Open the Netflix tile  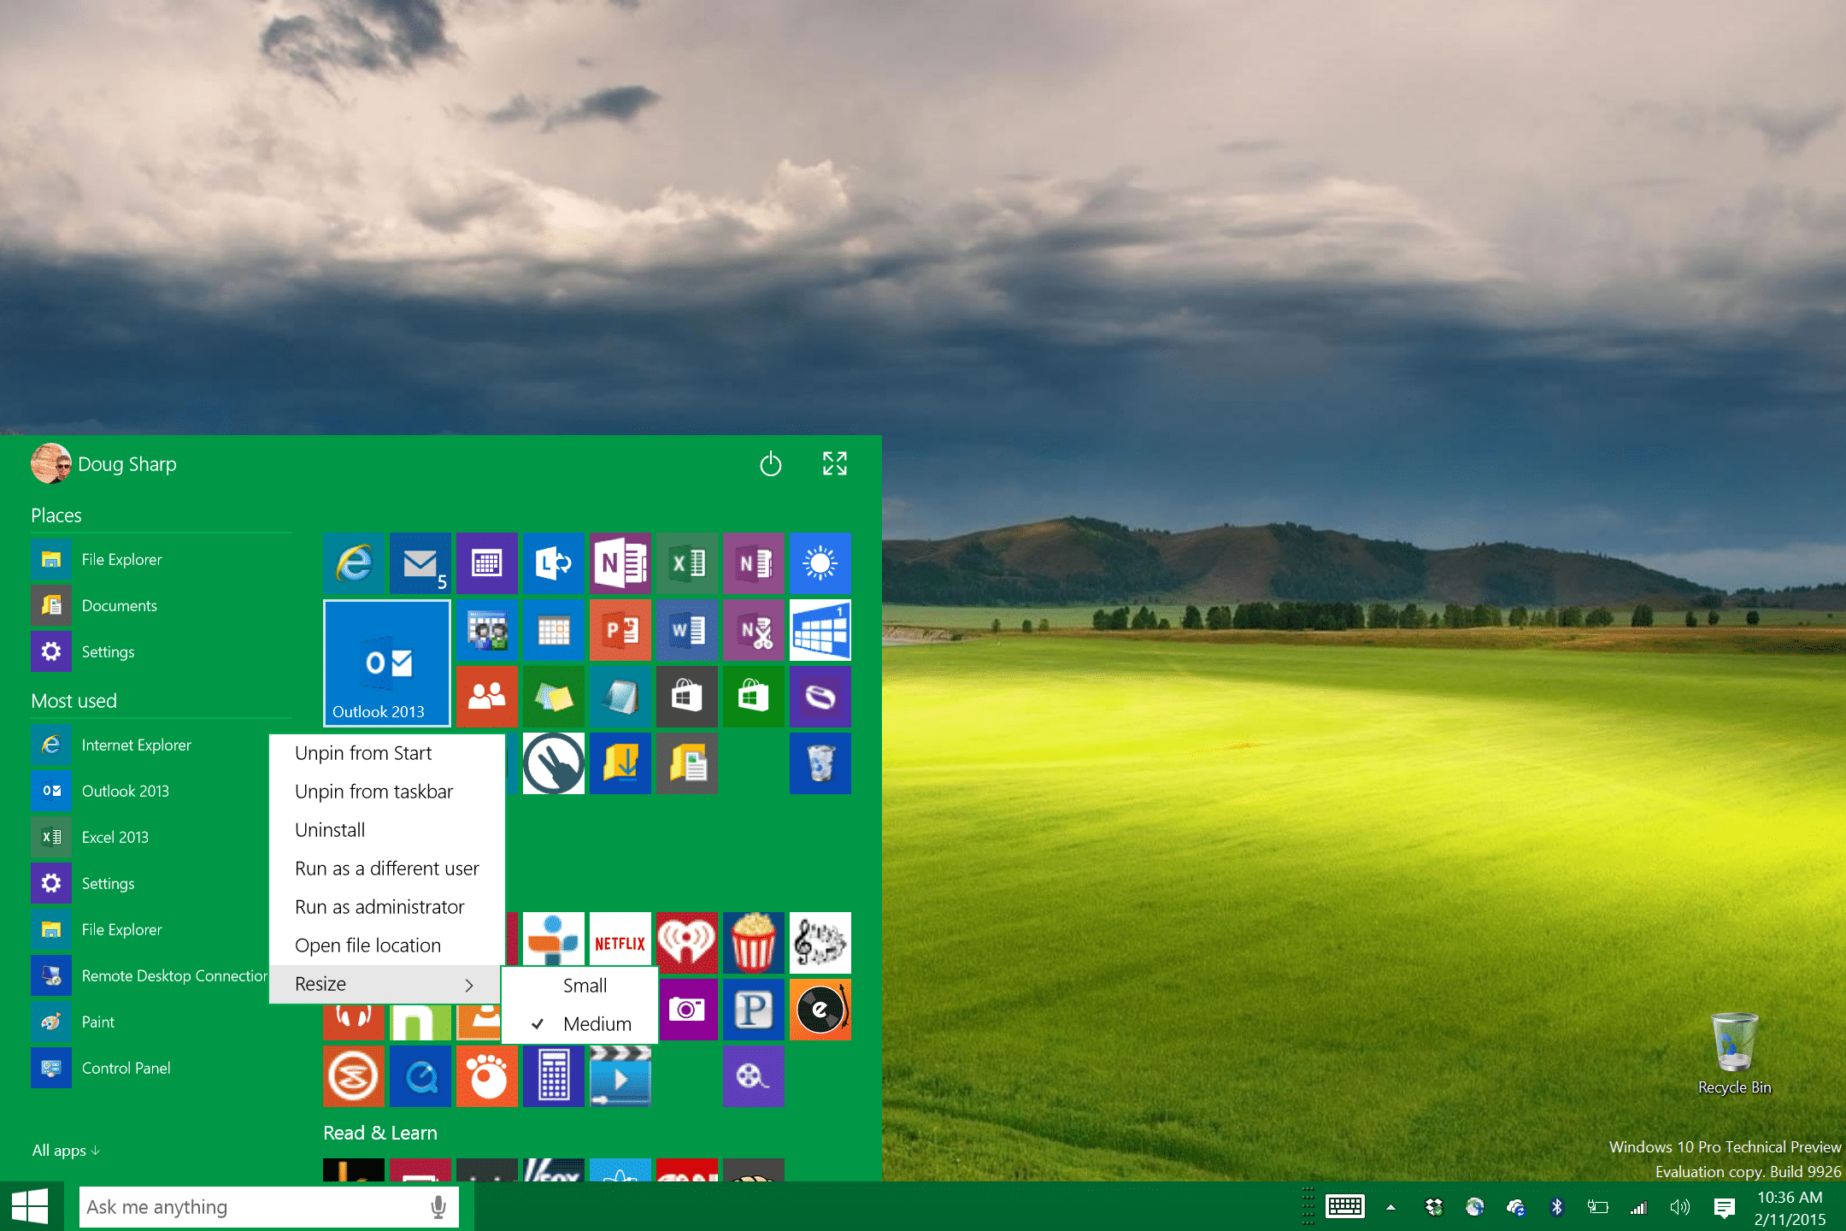pos(620,943)
